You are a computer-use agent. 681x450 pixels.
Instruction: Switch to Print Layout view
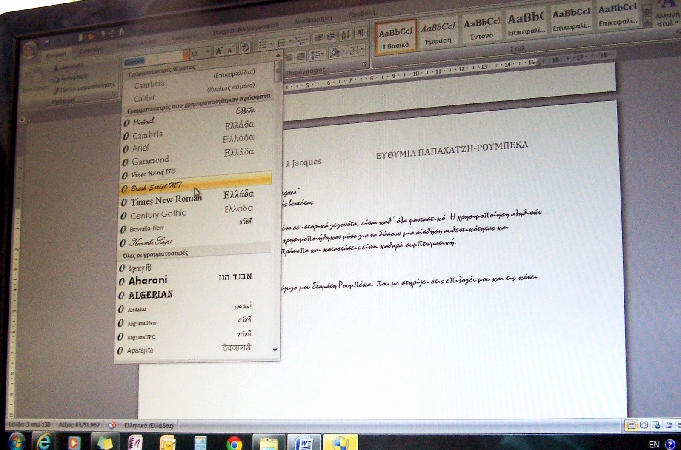(631, 425)
